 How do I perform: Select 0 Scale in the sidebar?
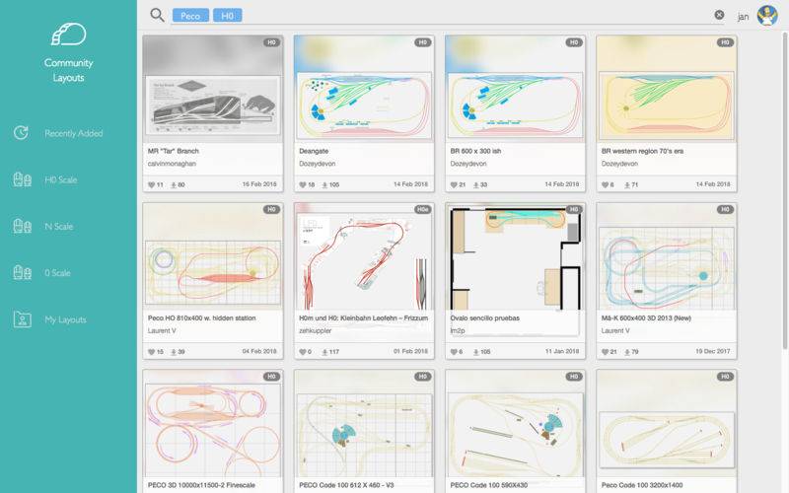pos(57,273)
